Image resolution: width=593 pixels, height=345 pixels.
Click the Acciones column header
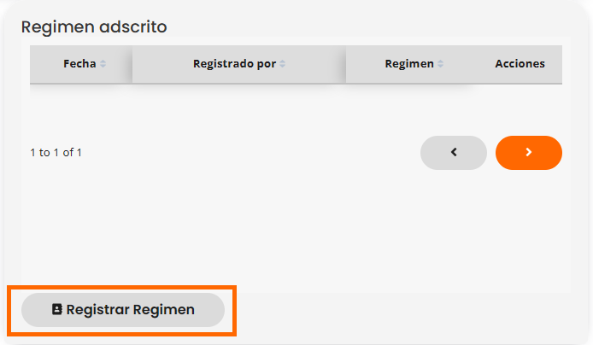(x=520, y=64)
